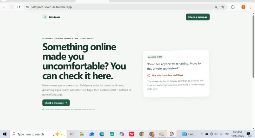Click the red flags warning circle icon
255x138 pixels.
pyautogui.click(x=149, y=76)
